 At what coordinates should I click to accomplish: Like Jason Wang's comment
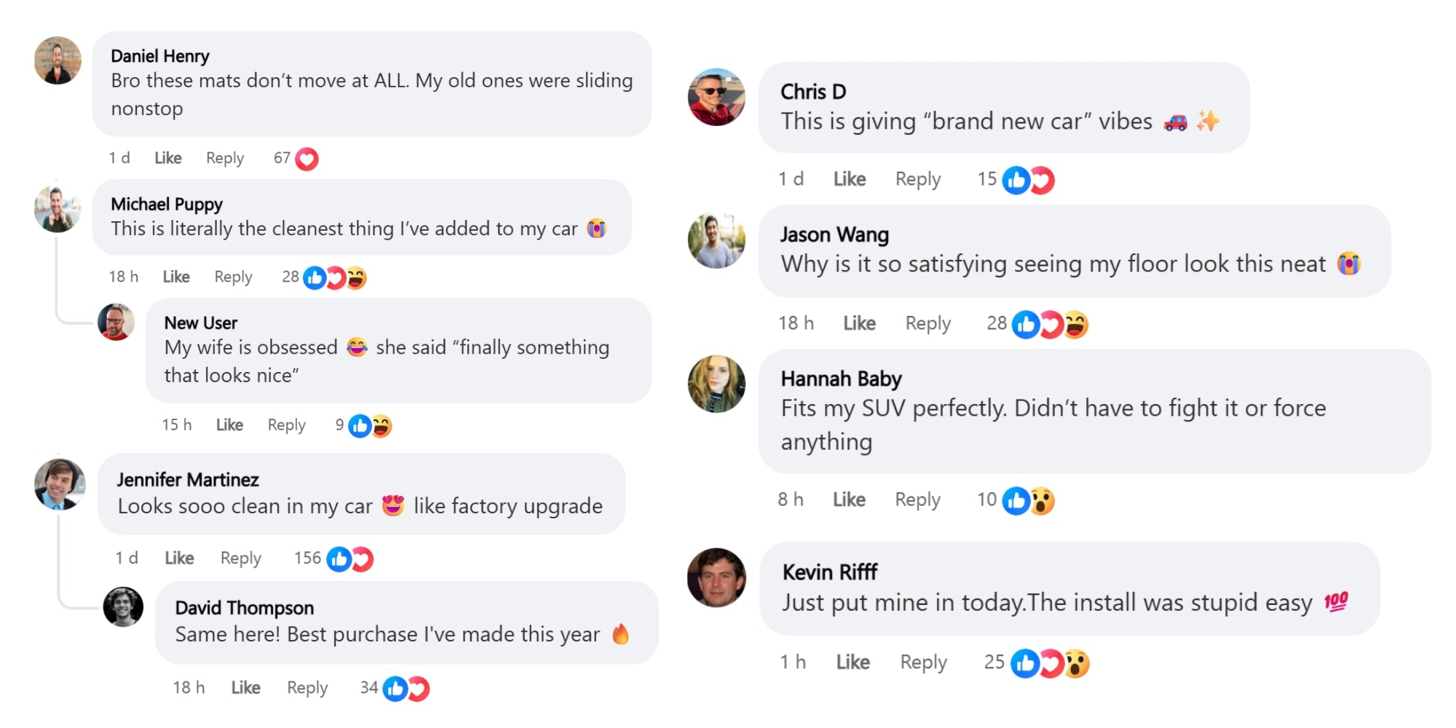coord(859,323)
